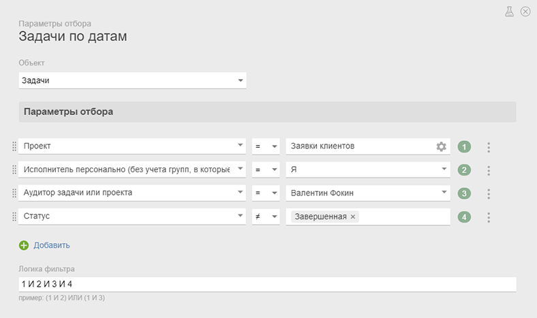Close the dialog with the X button
Image resolution: width=537 pixels, height=318 pixels.
tap(525, 12)
